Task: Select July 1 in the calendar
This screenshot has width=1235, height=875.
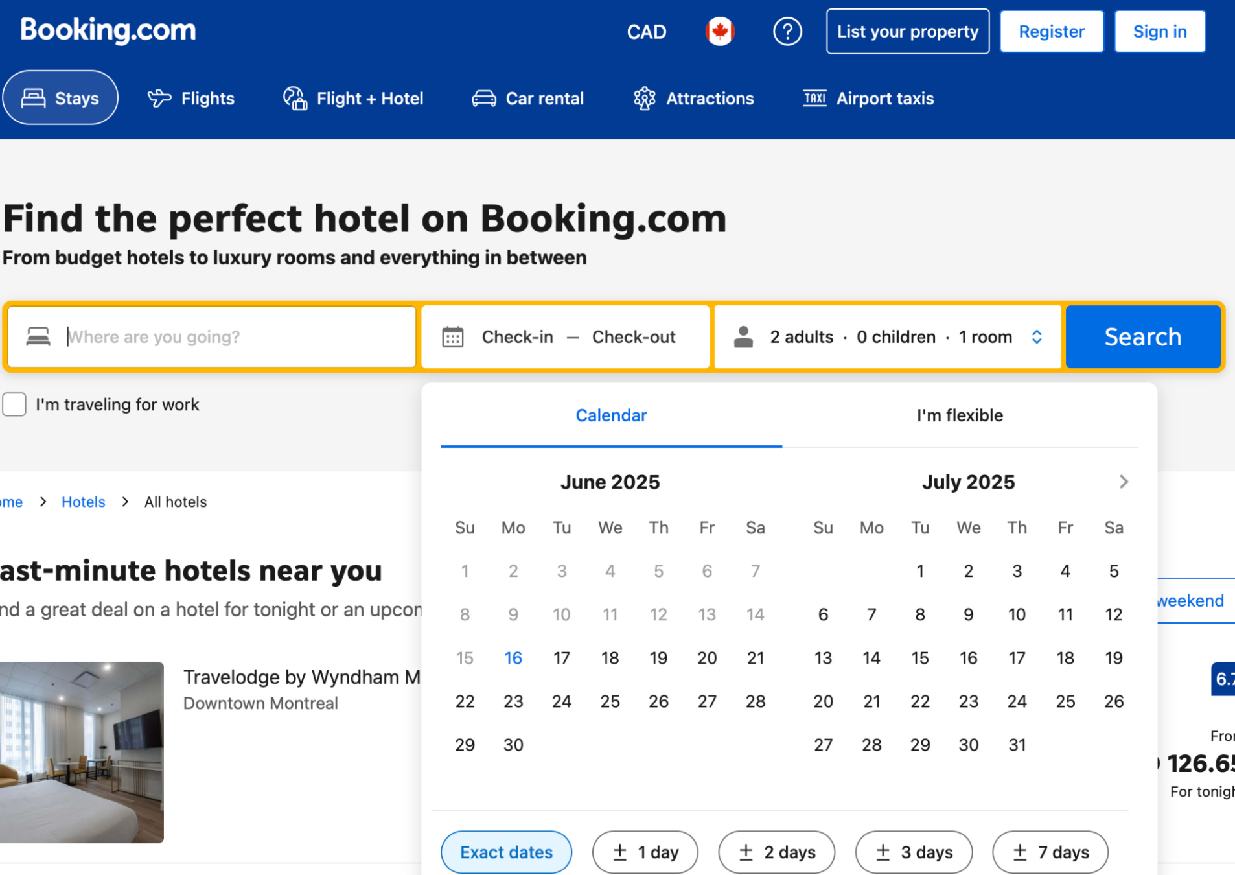Action: coord(920,571)
